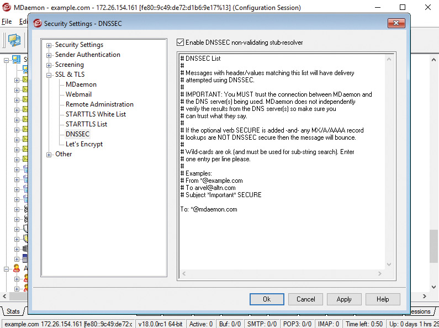Select STARTTLS White List in tree
This screenshot has width=439, height=328.
[96, 114]
